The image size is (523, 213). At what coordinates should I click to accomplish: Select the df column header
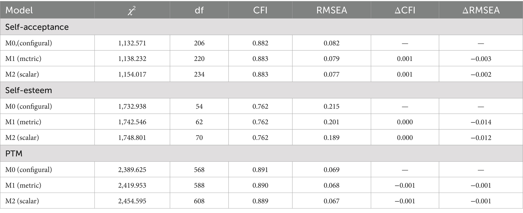(199, 10)
